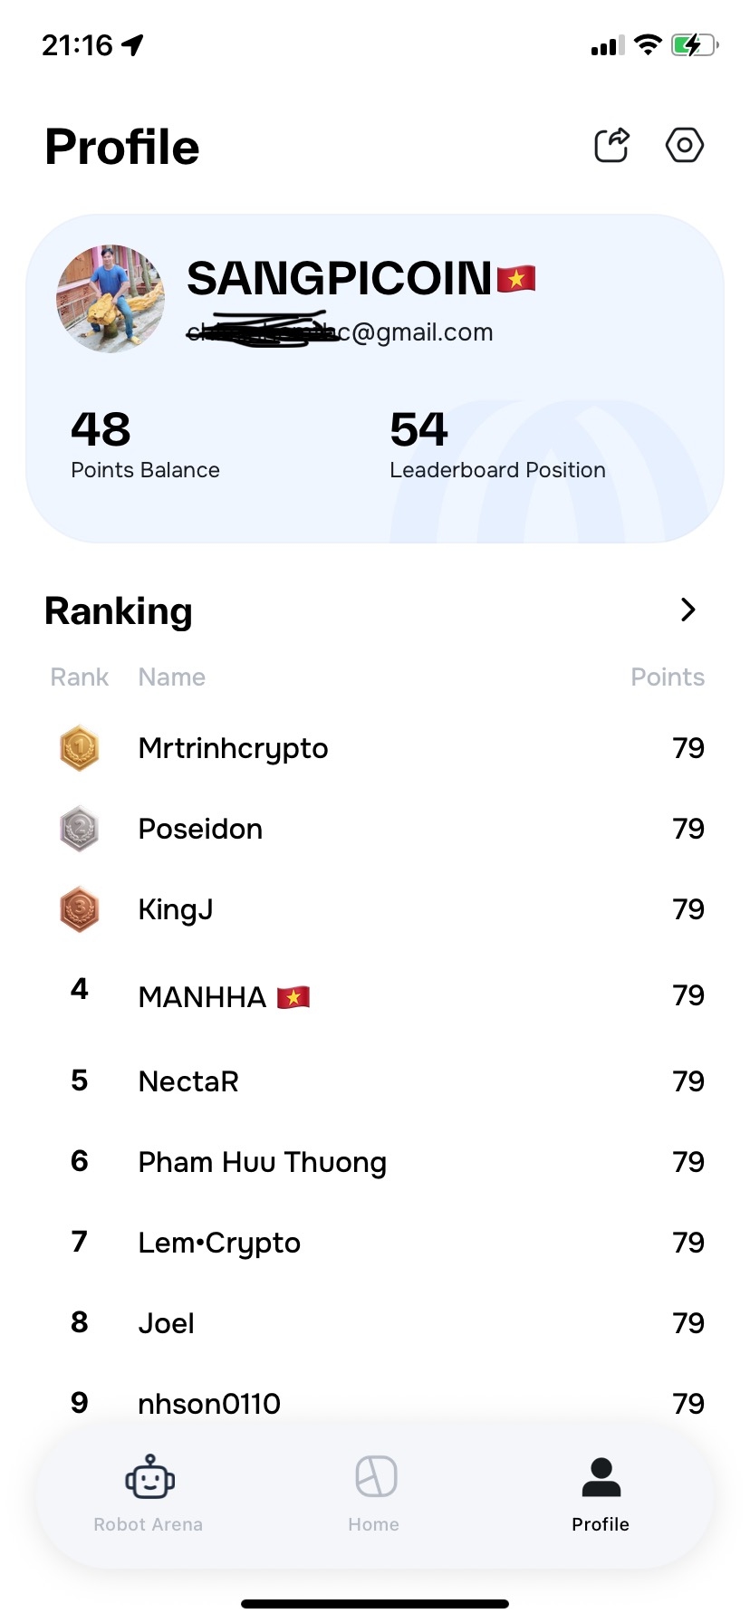Tap the bronze rank 3 medal
The height and width of the screenshot is (1623, 750).
click(80, 909)
